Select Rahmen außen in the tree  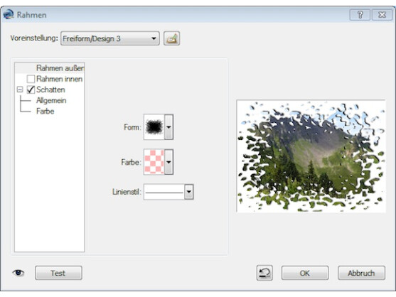point(60,68)
